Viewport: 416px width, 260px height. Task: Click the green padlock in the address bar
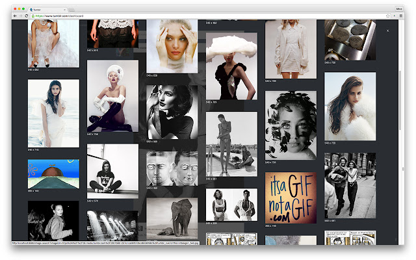pyautogui.click(x=33, y=16)
